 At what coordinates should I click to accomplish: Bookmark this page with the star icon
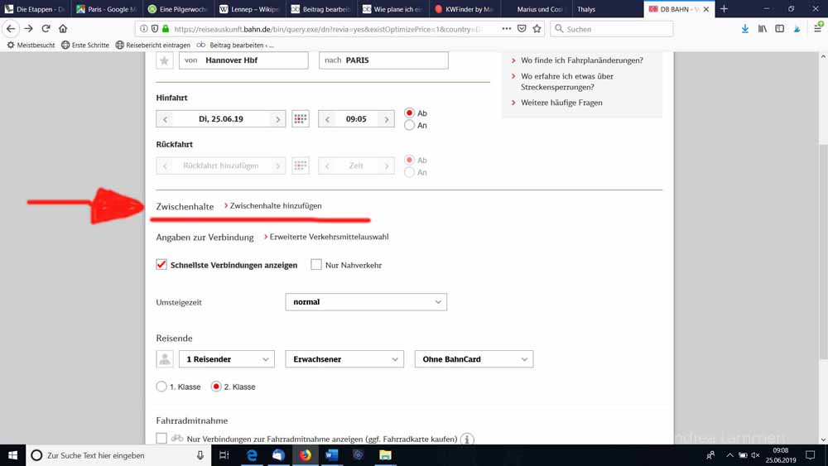tap(537, 29)
